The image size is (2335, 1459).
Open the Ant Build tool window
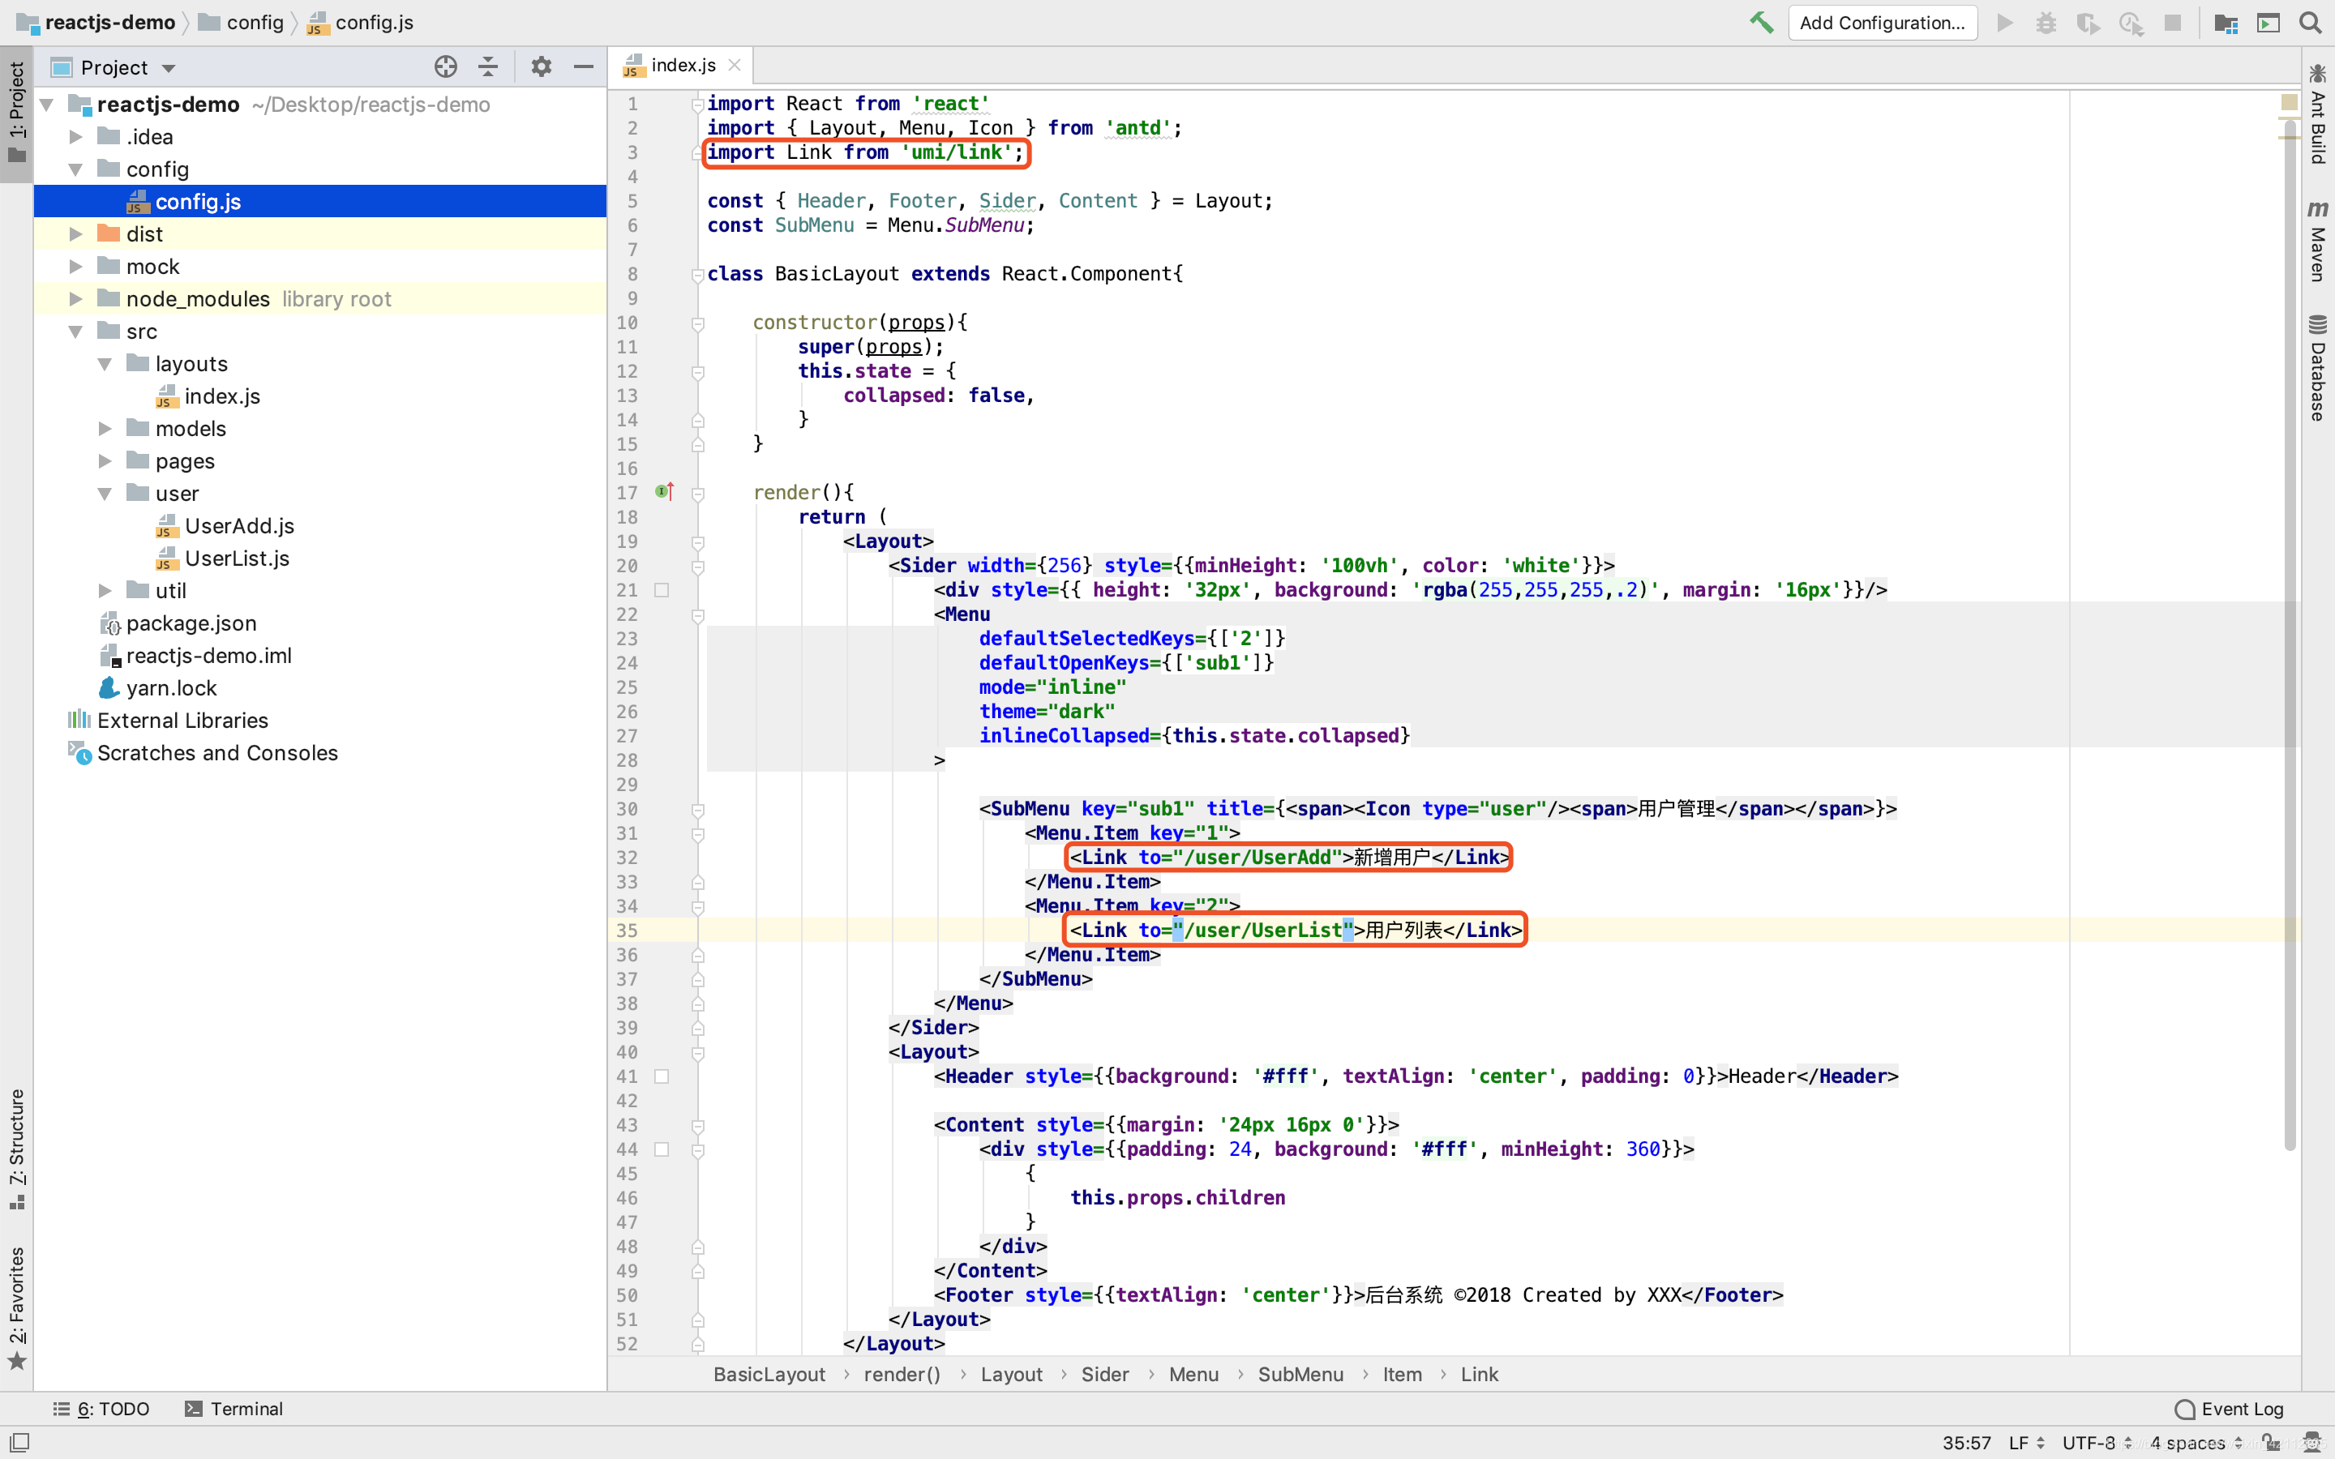point(2318,113)
